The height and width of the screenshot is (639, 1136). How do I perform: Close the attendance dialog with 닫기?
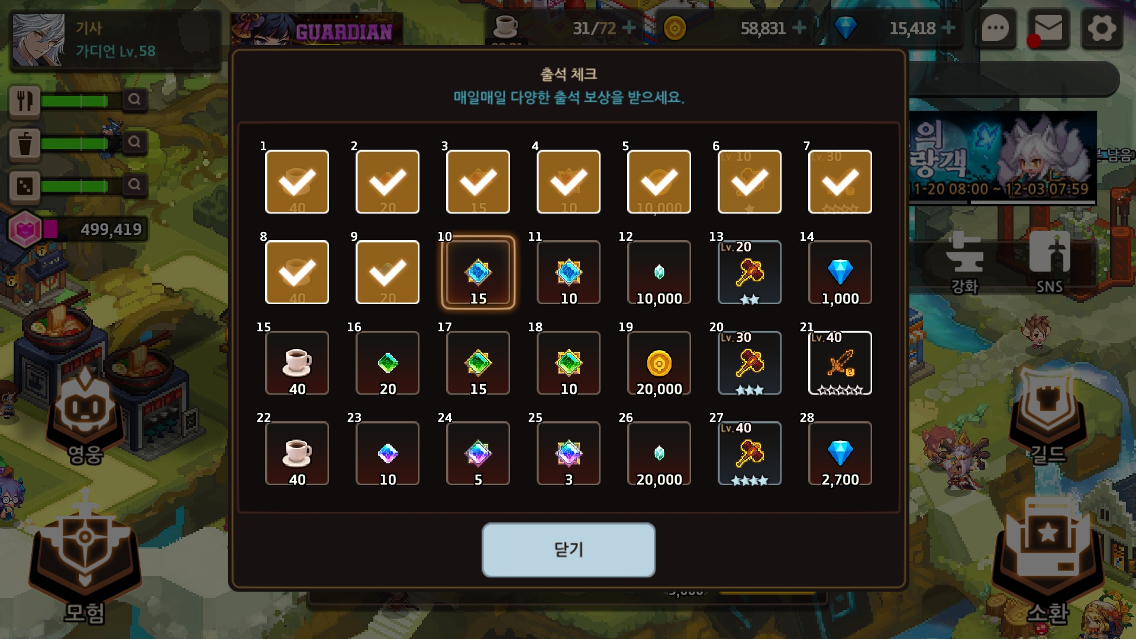click(568, 550)
